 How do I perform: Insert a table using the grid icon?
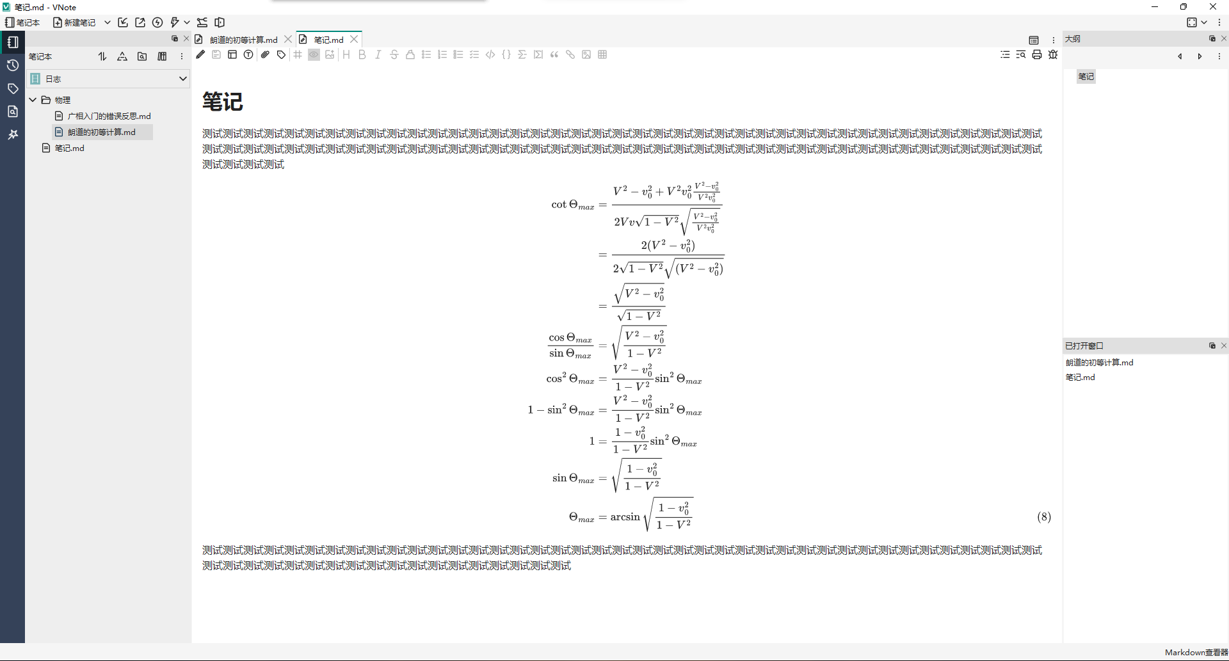(x=602, y=55)
